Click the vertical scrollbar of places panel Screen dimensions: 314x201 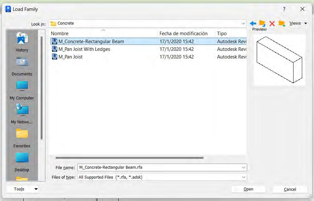pos(42,88)
